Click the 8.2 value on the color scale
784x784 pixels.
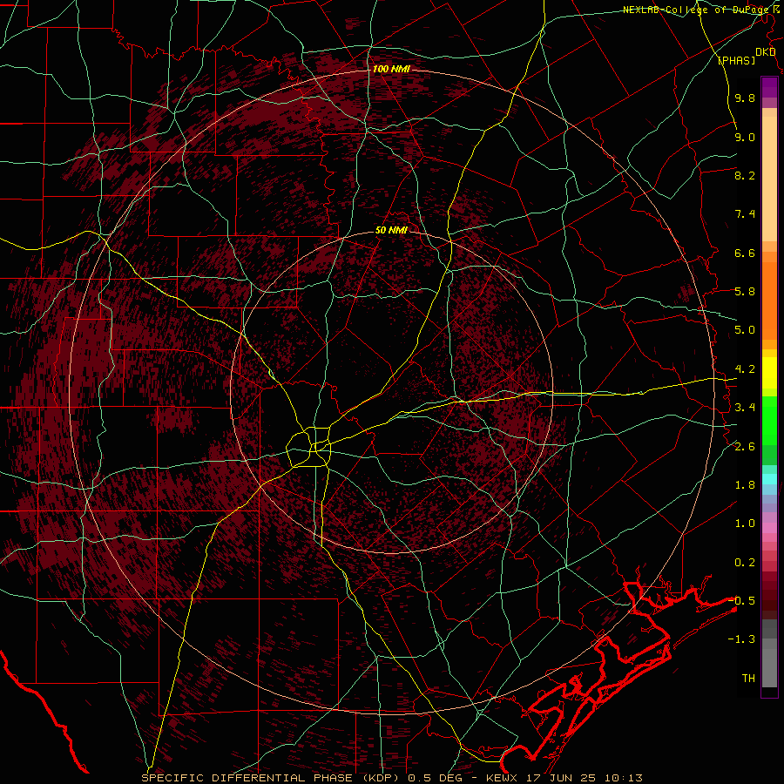click(x=745, y=175)
